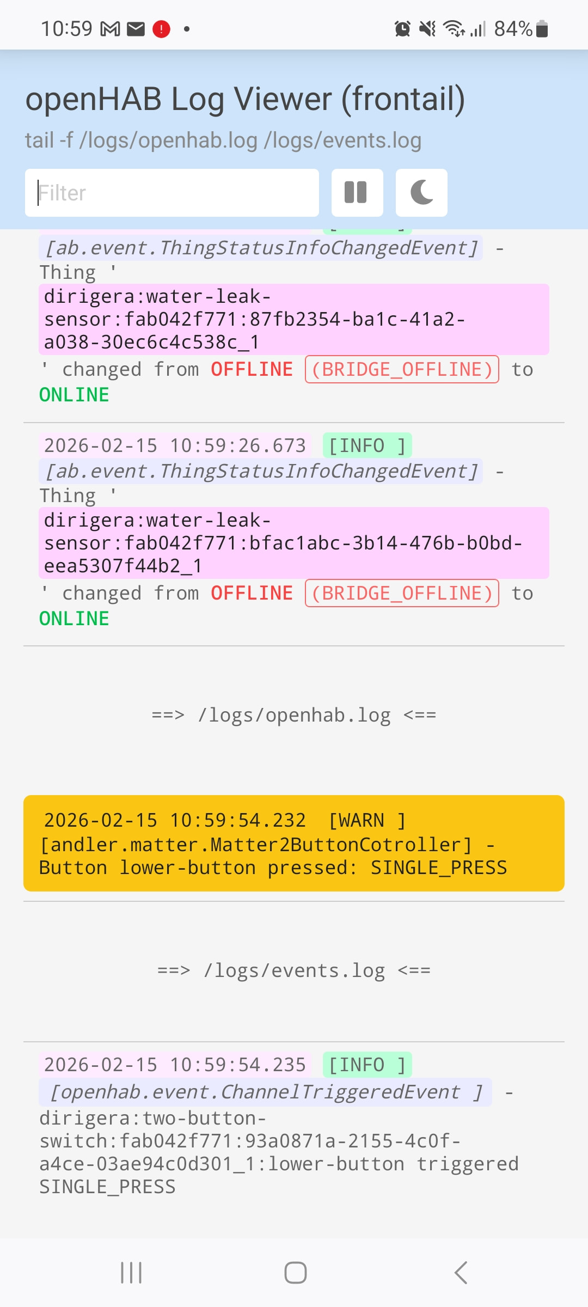Select timestamp 2026-02-15 10:59:54.232
588x1307 pixels.
pos(175,820)
